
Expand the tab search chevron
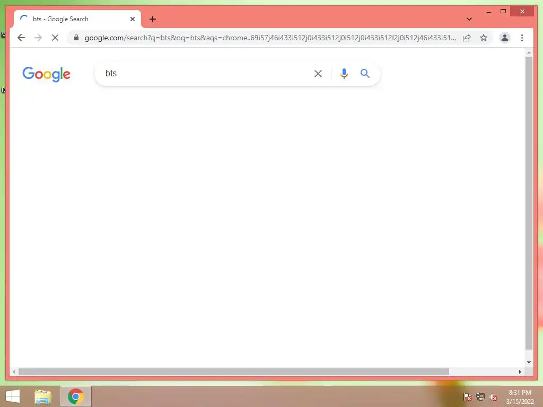tap(469, 19)
